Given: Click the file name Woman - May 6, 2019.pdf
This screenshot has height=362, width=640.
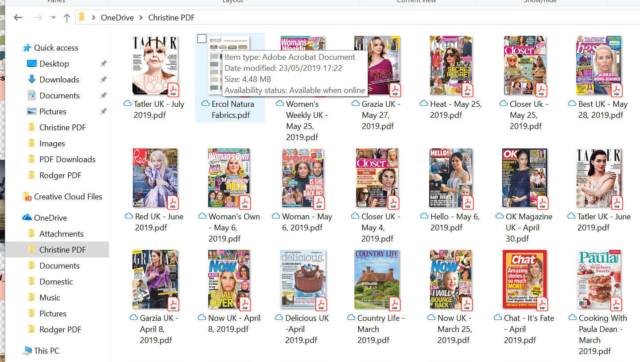Looking at the screenshot, I should point(307,222).
